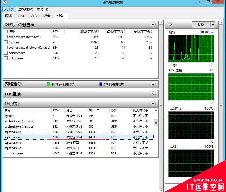This screenshot has height=192, width=226.
Task: Sort by 接收(字节/秒) column header
Action: click(114, 31)
